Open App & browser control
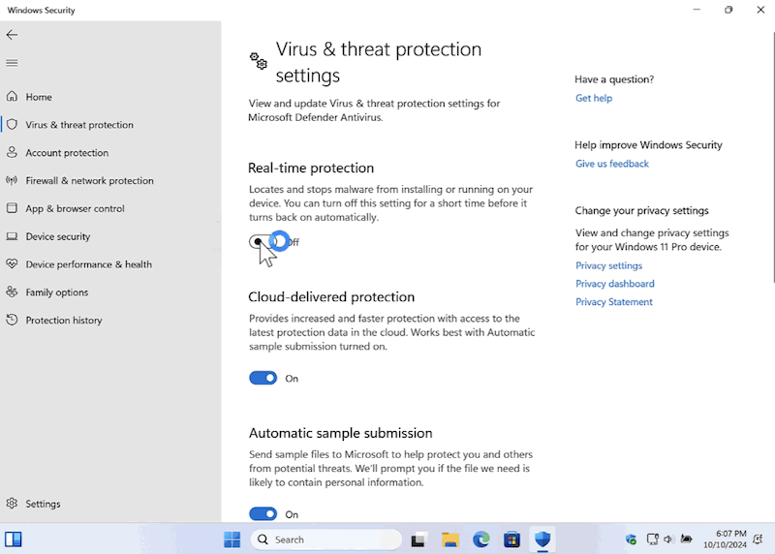Screen dimensions: 775x554 pyautogui.click(x=110, y=208)
